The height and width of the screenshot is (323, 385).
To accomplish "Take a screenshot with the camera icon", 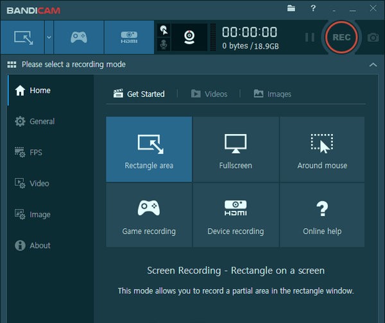I will click(373, 38).
